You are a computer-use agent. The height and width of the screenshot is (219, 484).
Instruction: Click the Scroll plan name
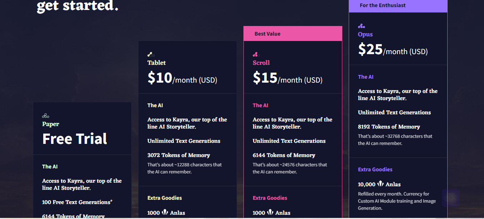(x=261, y=63)
